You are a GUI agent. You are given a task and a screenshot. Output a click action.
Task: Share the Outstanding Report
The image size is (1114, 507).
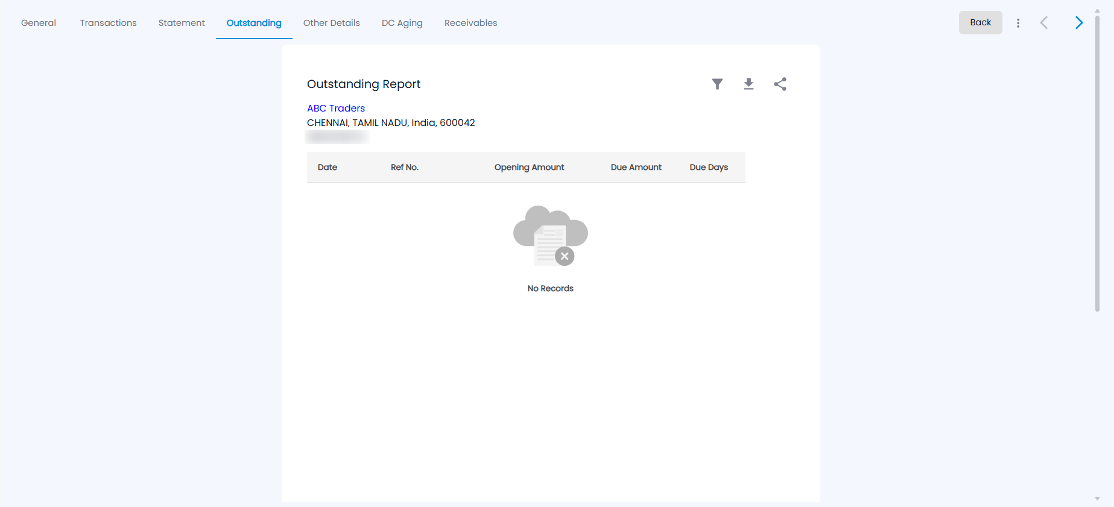(780, 84)
